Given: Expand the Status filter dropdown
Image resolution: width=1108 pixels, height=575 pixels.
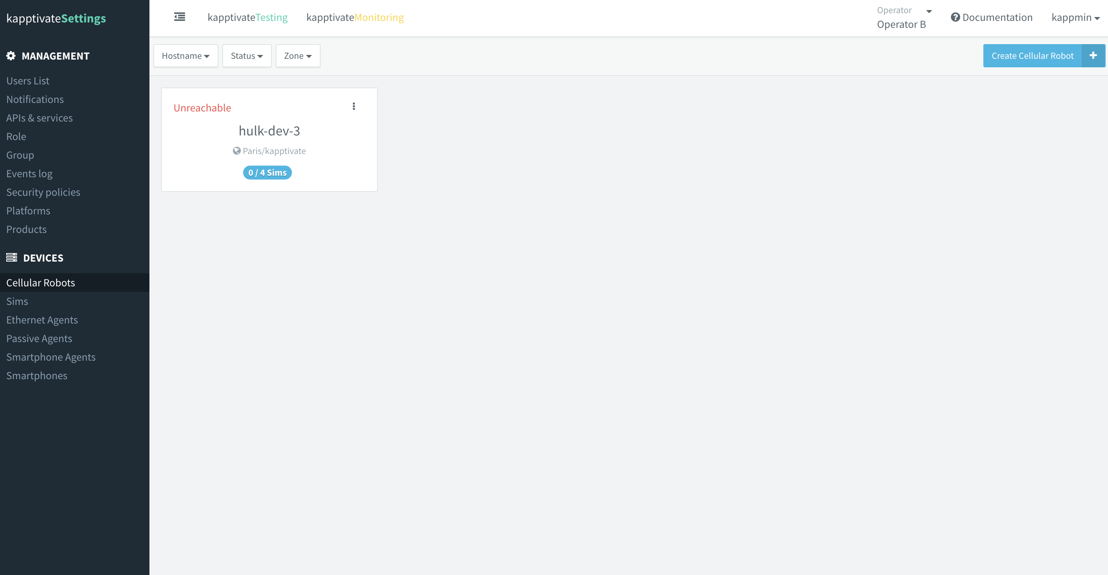Looking at the screenshot, I should pyautogui.click(x=247, y=56).
